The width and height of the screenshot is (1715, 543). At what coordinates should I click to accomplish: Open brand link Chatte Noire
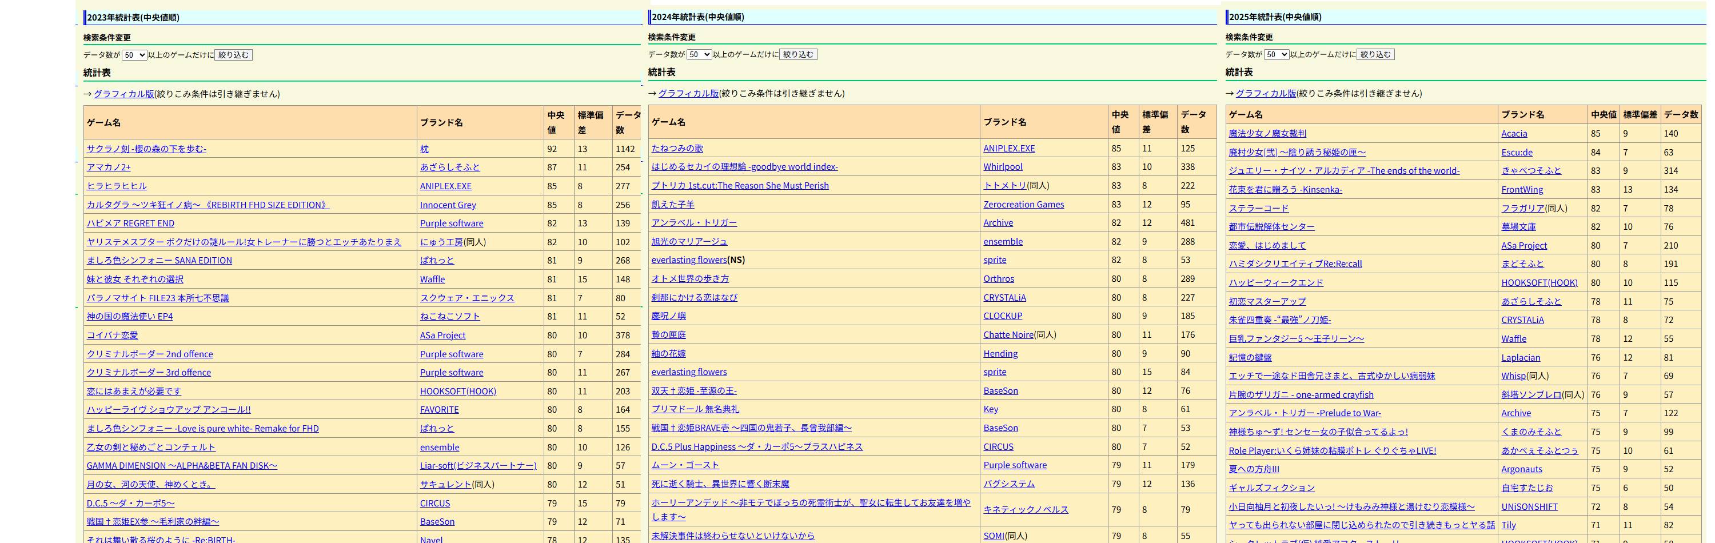(1008, 335)
